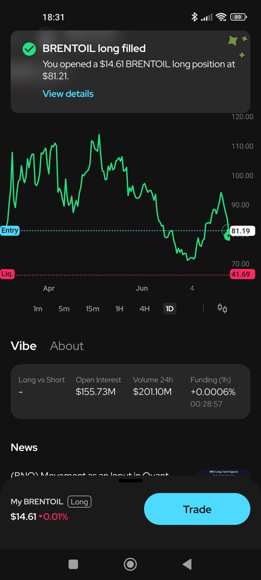Image resolution: width=261 pixels, height=580 pixels.
Task: Tap the battery status icon
Action: tap(239, 17)
